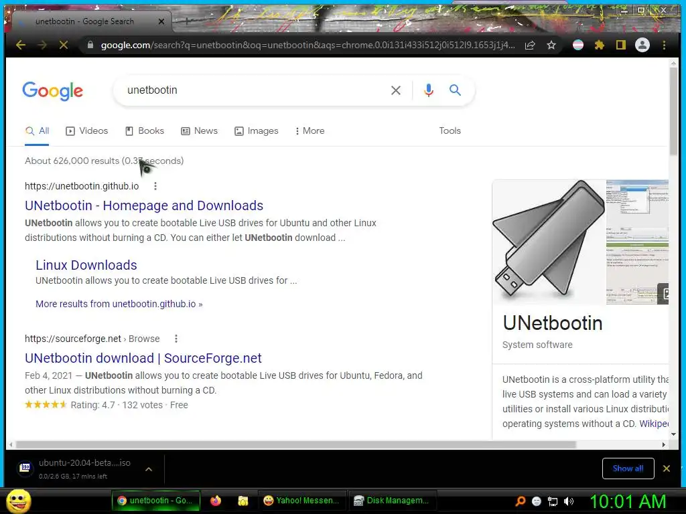Image resolution: width=686 pixels, height=514 pixels.
Task: Switch to the News tab
Action: tap(199, 131)
